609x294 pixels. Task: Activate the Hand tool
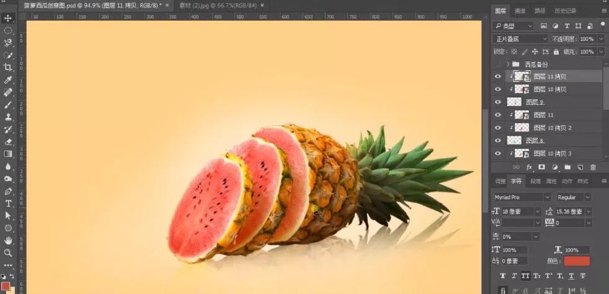point(8,240)
